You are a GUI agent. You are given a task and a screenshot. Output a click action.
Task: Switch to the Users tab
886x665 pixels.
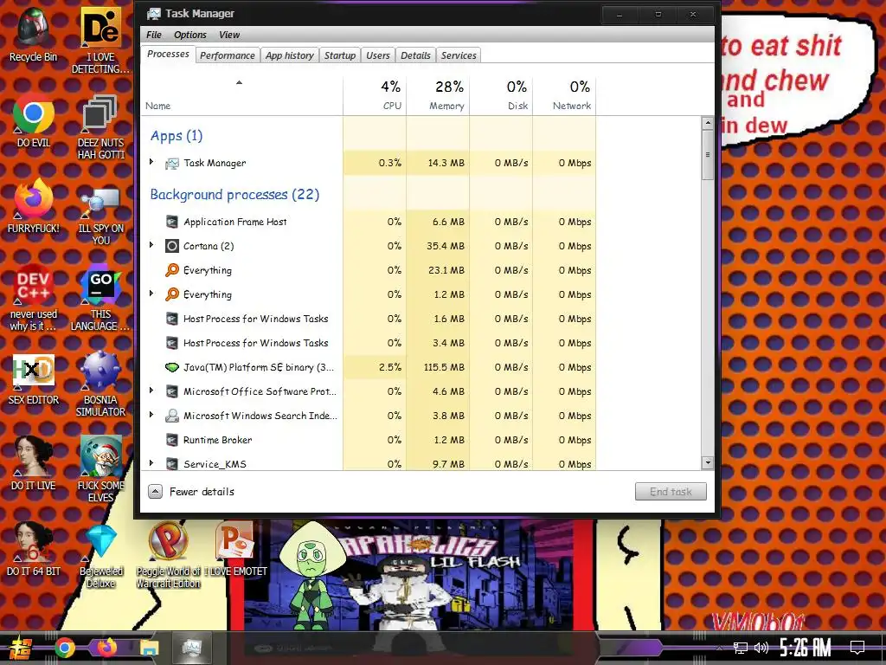pyautogui.click(x=377, y=55)
